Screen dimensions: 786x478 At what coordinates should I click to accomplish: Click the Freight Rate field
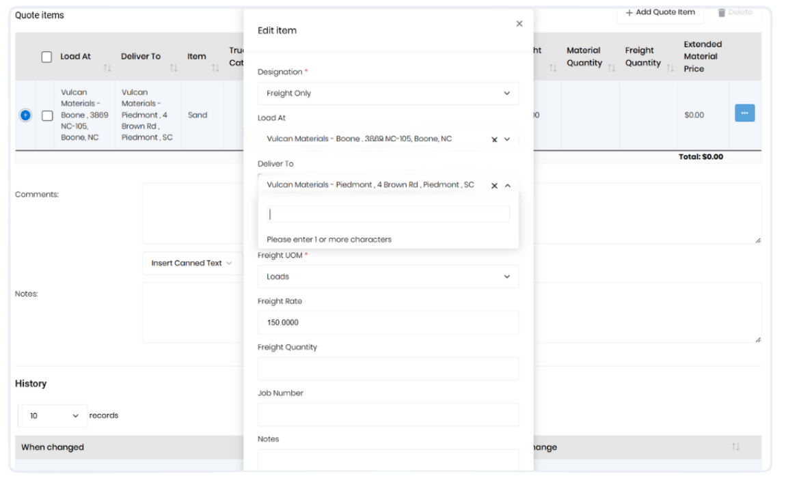pyautogui.click(x=388, y=323)
